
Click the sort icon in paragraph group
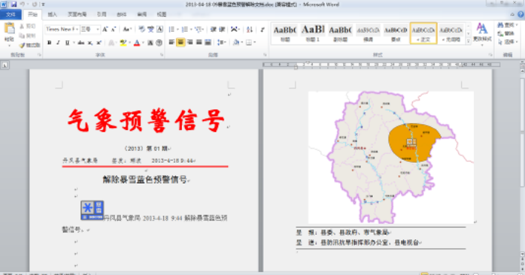(x=250, y=30)
